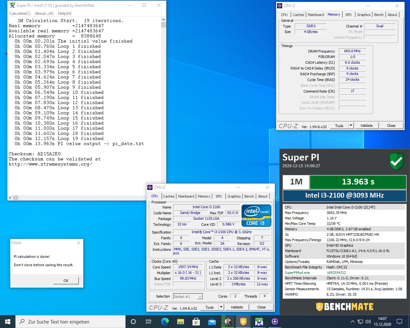Select Bench tab in CPU-Z Memory window
Viewport: 410px width, 328px height.
[379, 15]
